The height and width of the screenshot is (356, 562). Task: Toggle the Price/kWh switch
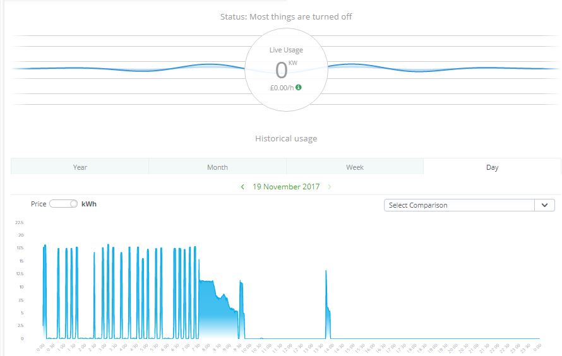[64, 204]
